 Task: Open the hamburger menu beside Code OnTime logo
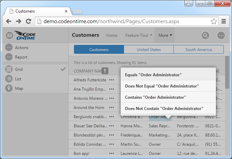(10, 35)
